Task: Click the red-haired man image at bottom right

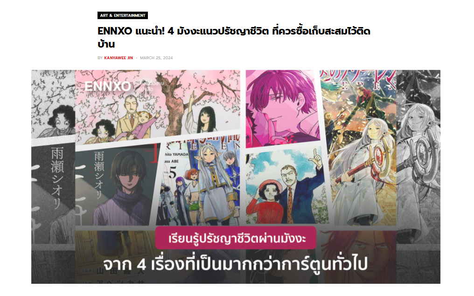Action: (x=358, y=257)
